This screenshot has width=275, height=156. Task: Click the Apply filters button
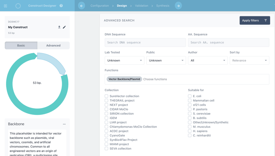255,20
